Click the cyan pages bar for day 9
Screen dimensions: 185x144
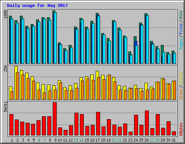(55, 38)
